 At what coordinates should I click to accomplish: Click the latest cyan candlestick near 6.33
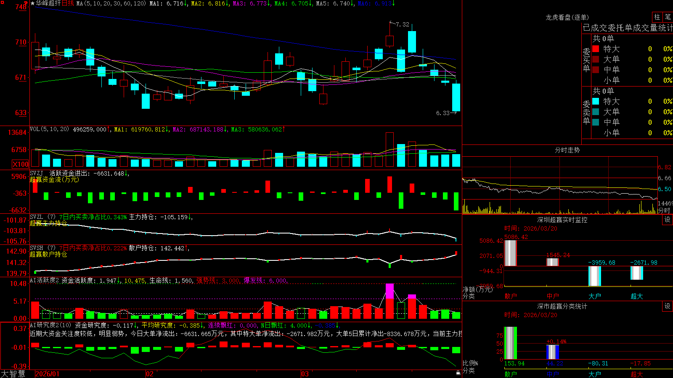point(456,97)
